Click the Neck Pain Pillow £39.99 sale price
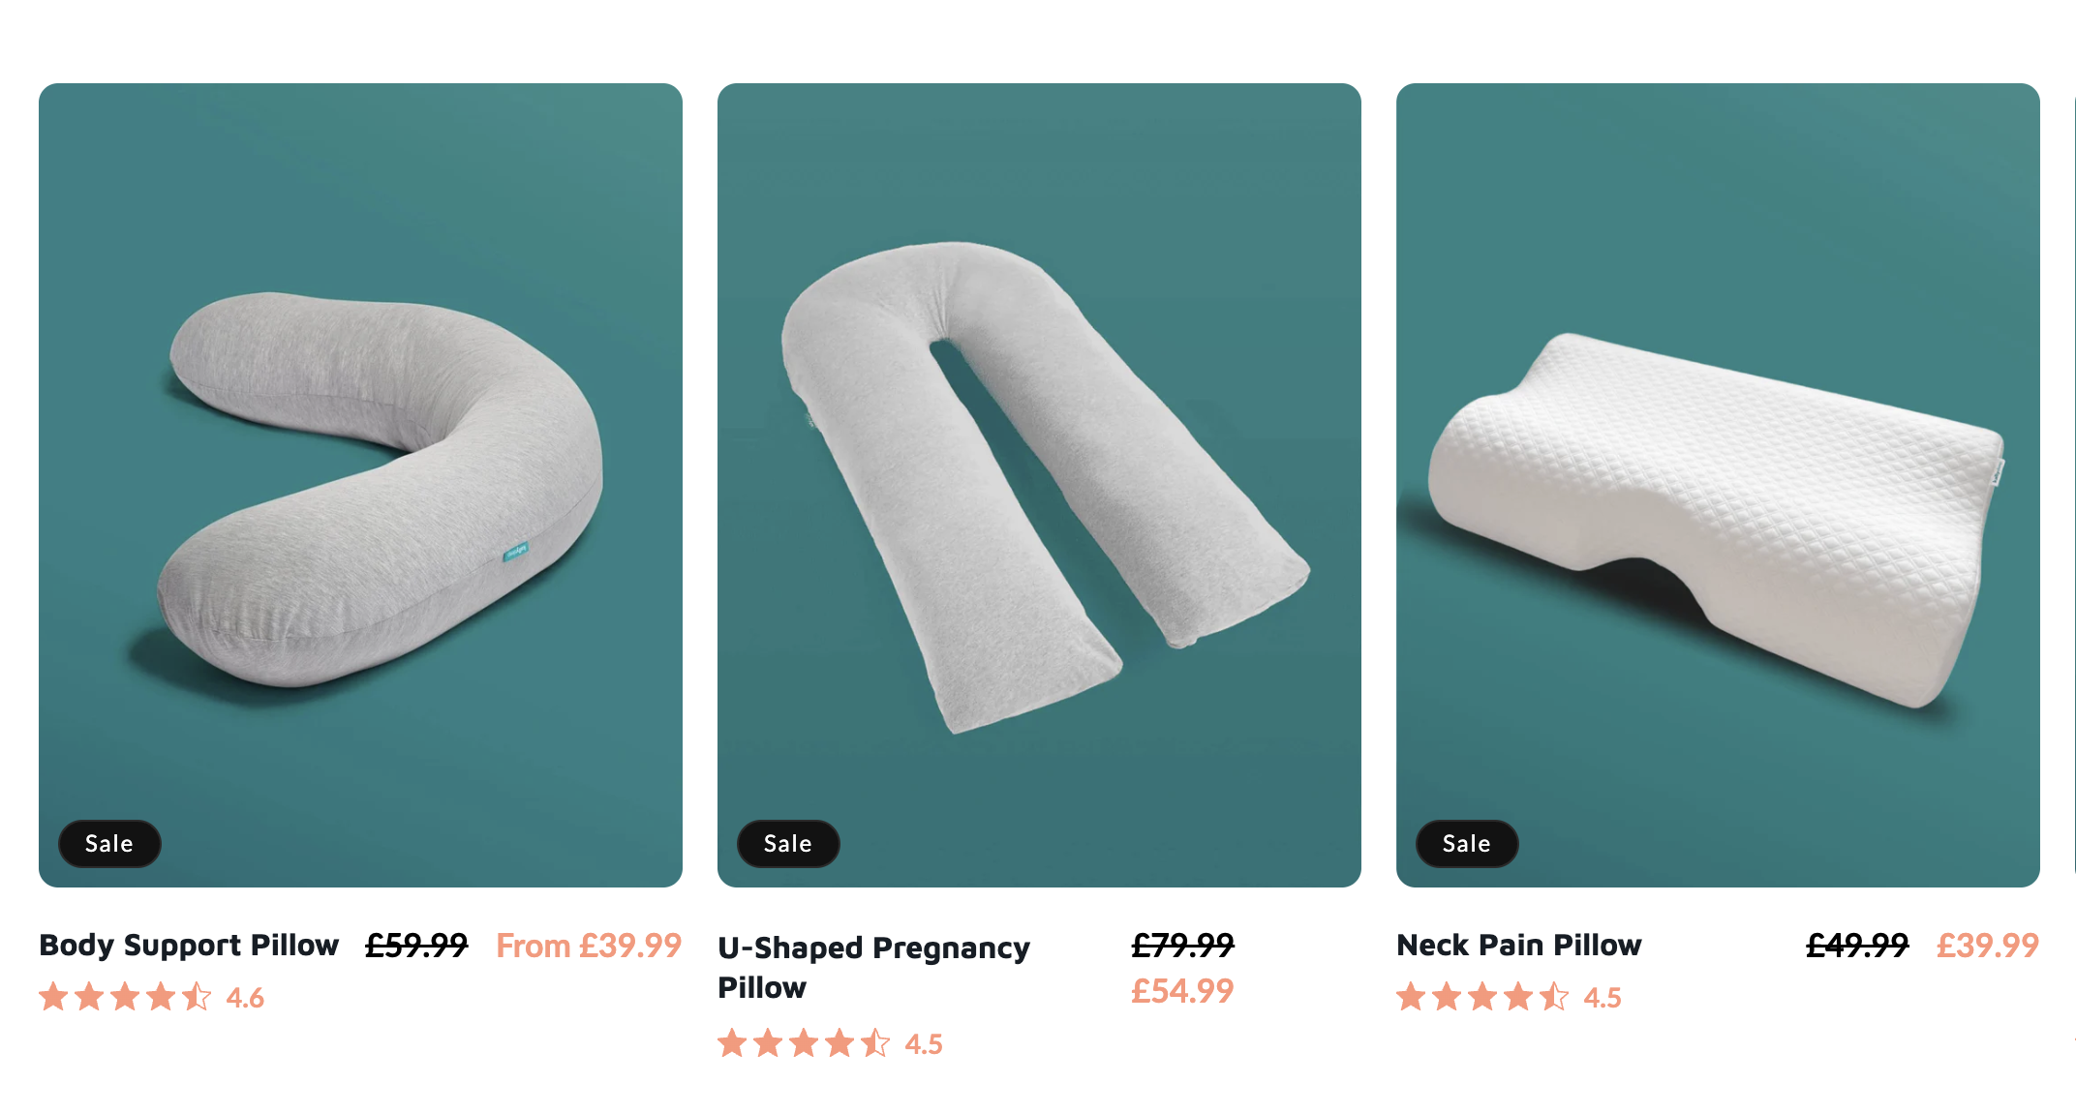Screen dimensions: 2076x1113 click(x=1988, y=946)
